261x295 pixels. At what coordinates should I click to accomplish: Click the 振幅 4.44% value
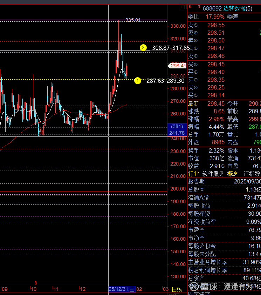[x=217, y=127]
